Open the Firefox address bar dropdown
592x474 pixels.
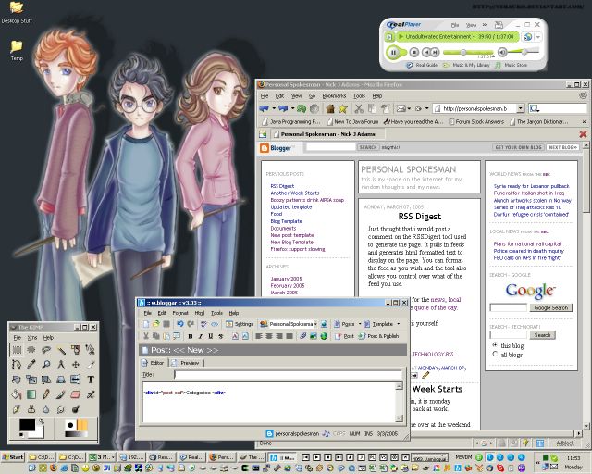[521, 109]
